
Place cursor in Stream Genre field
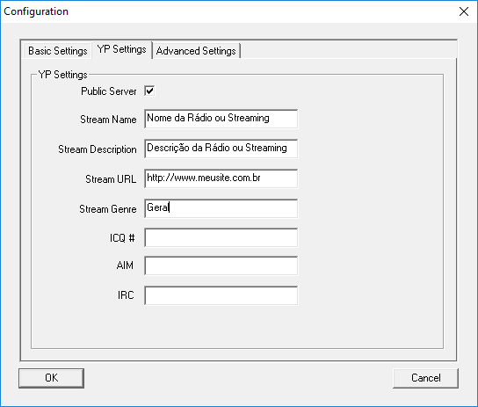(221, 208)
